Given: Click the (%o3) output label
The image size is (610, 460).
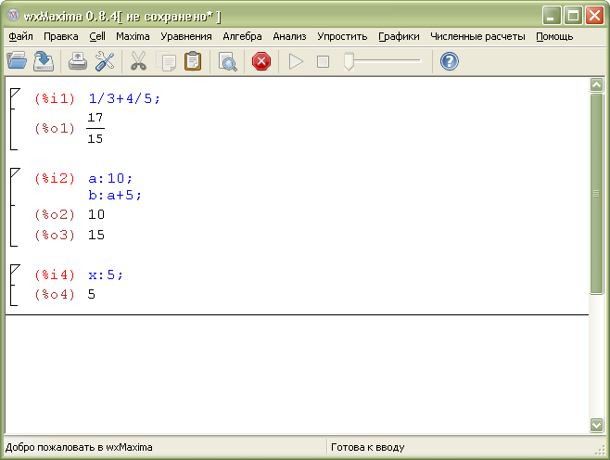Looking at the screenshot, I should 55,235.
